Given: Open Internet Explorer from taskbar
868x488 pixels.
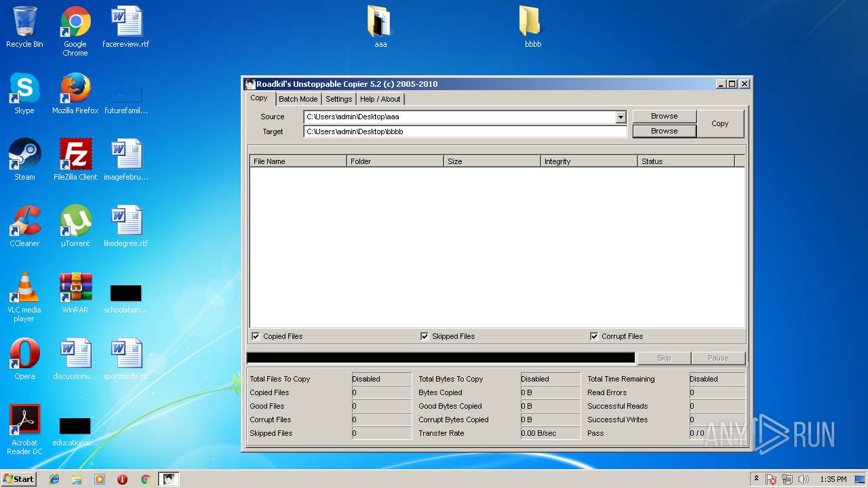Looking at the screenshot, I should (54, 479).
